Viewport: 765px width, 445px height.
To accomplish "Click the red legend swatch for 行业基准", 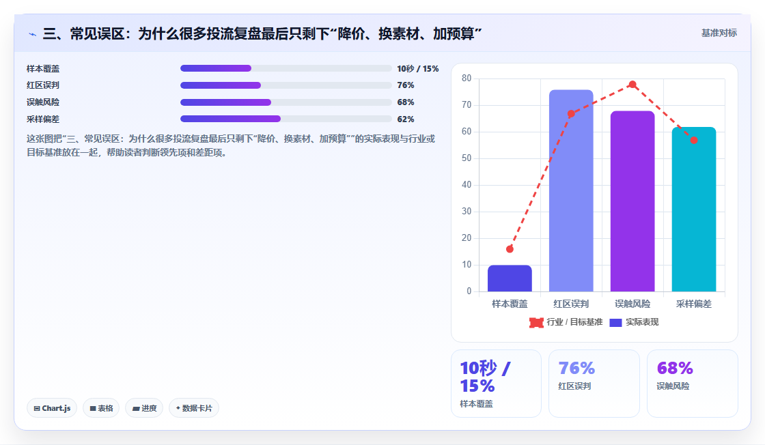I will tap(536, 323).
